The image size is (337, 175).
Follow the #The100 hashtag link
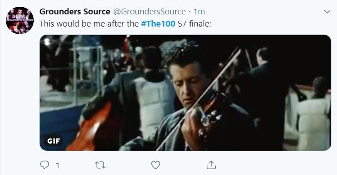[158, 24]
